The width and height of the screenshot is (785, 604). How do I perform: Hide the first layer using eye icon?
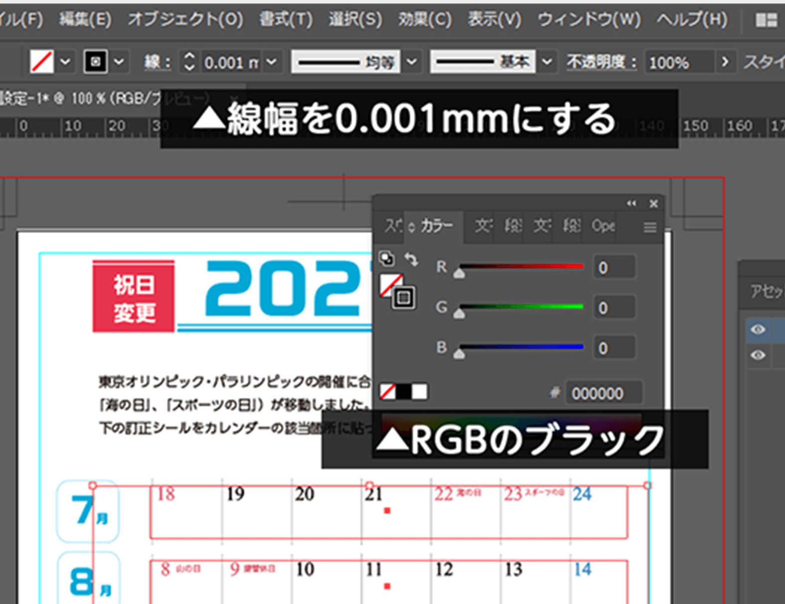758,329
